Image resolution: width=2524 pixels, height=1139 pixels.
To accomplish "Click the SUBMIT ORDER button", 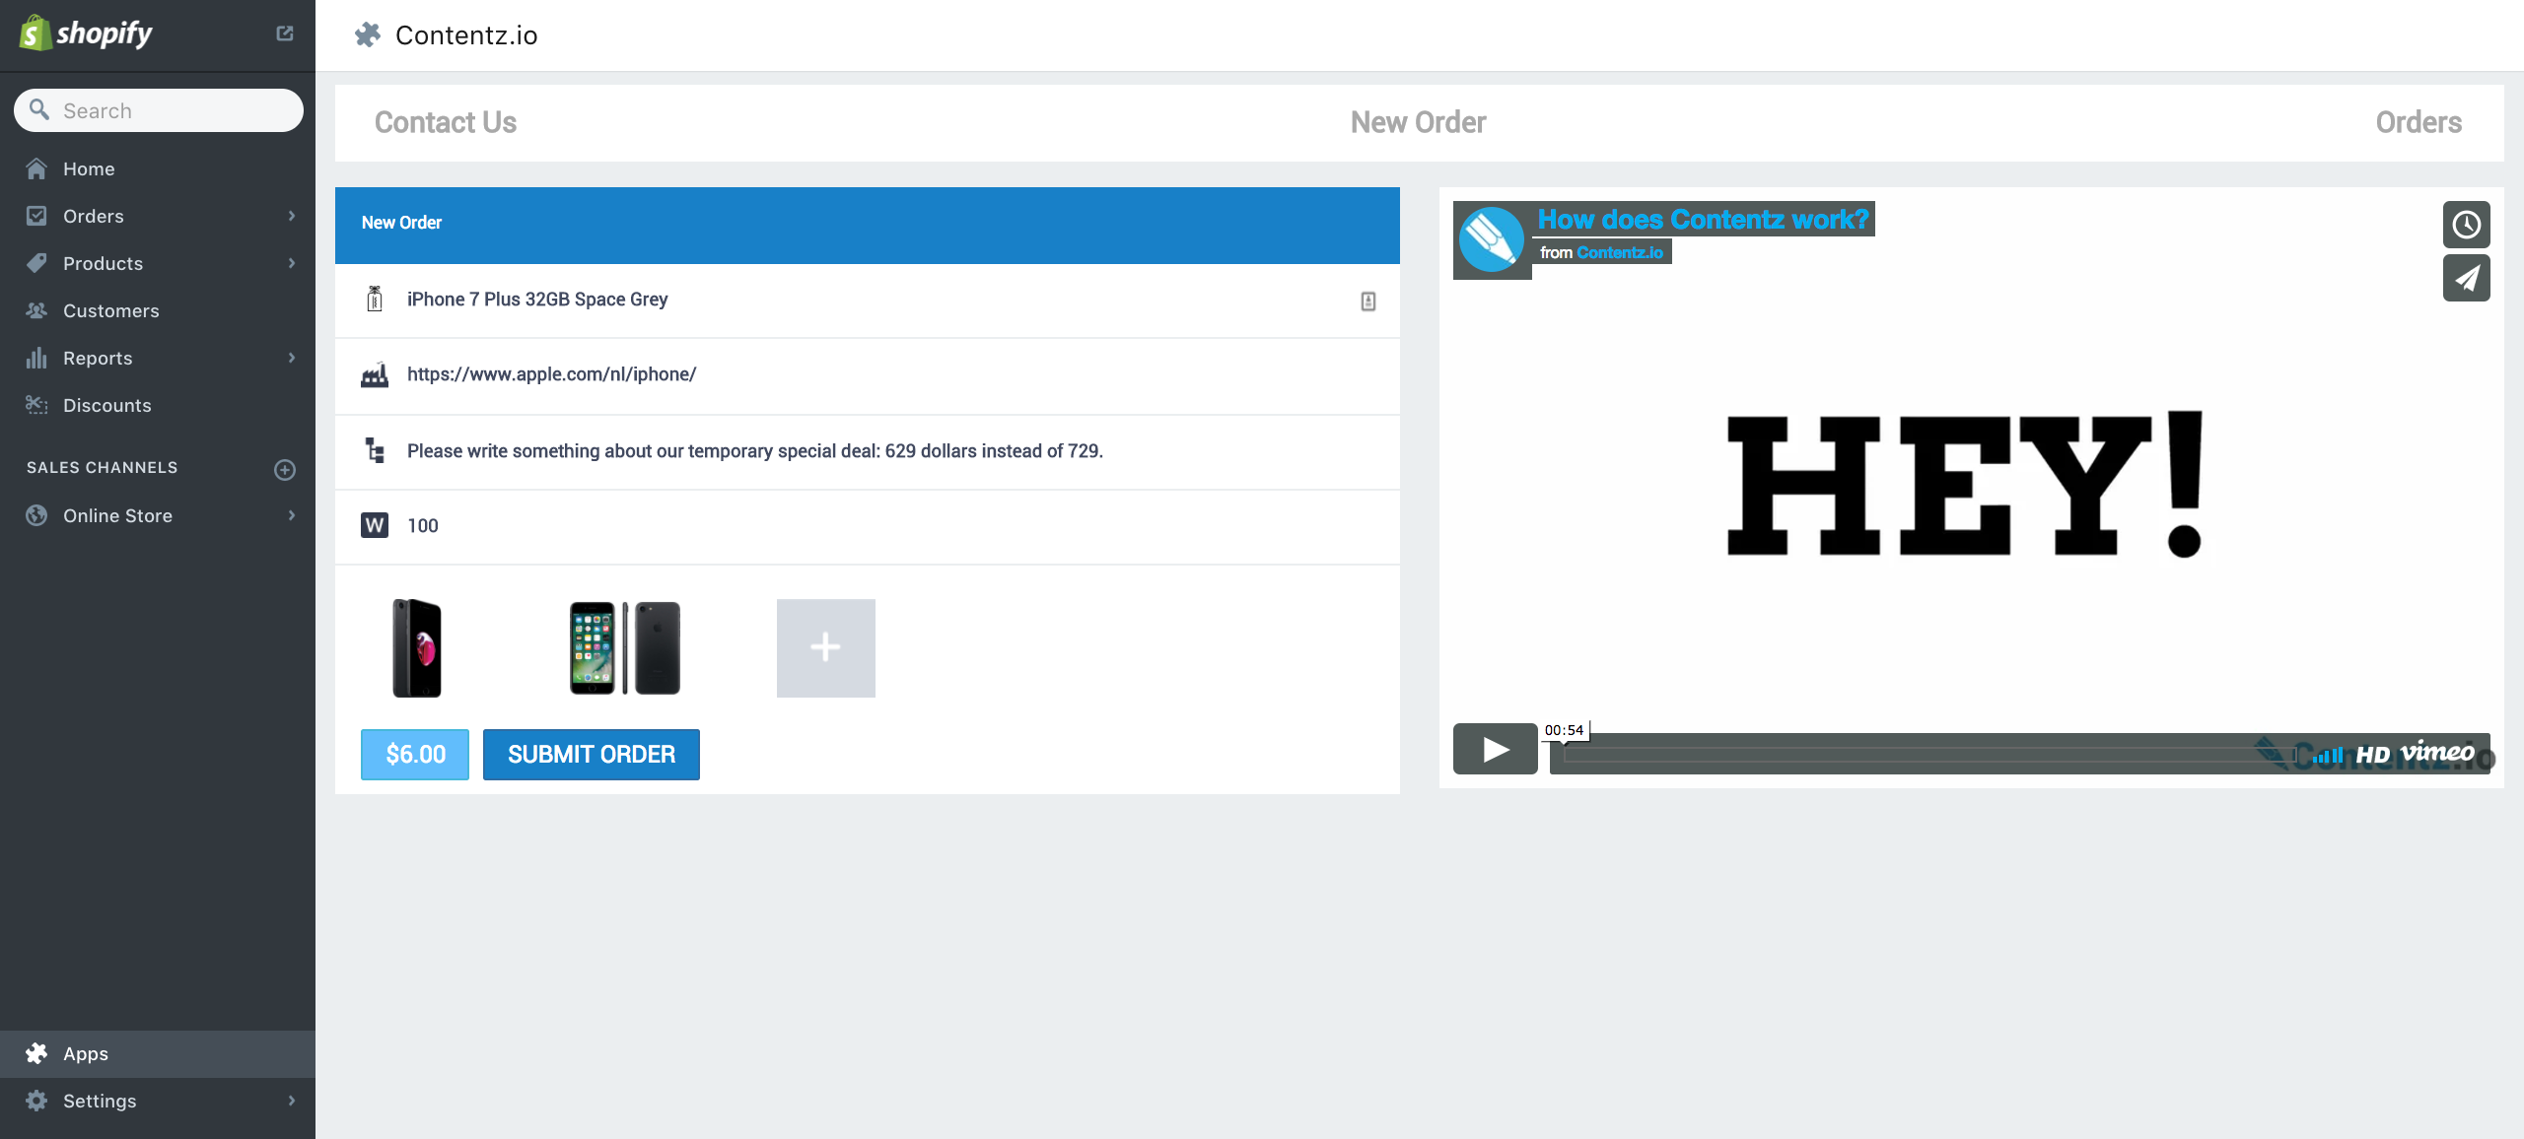I will click(x=592, y=755).
